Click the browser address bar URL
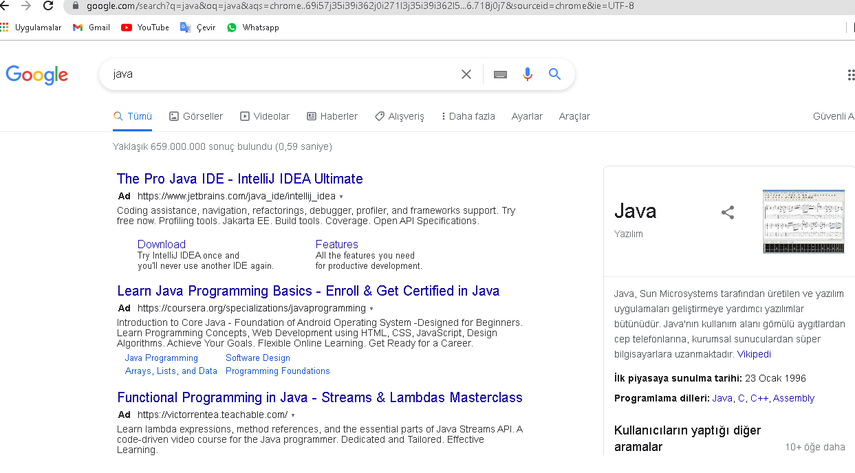Viewport: 855px width, 473px height. tap(360, 5)
